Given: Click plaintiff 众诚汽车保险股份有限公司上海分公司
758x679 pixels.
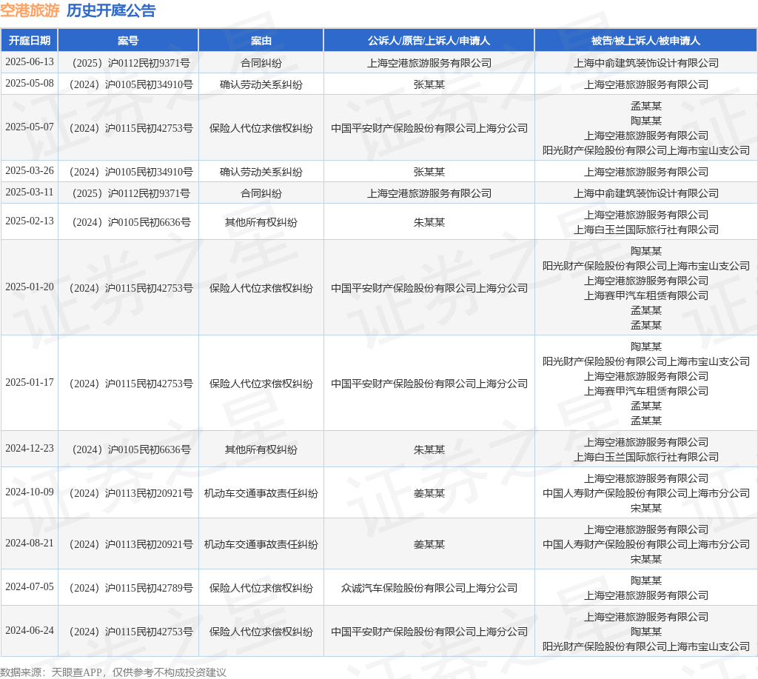Looking at the screenshot, I should click(x=429, y=588).
